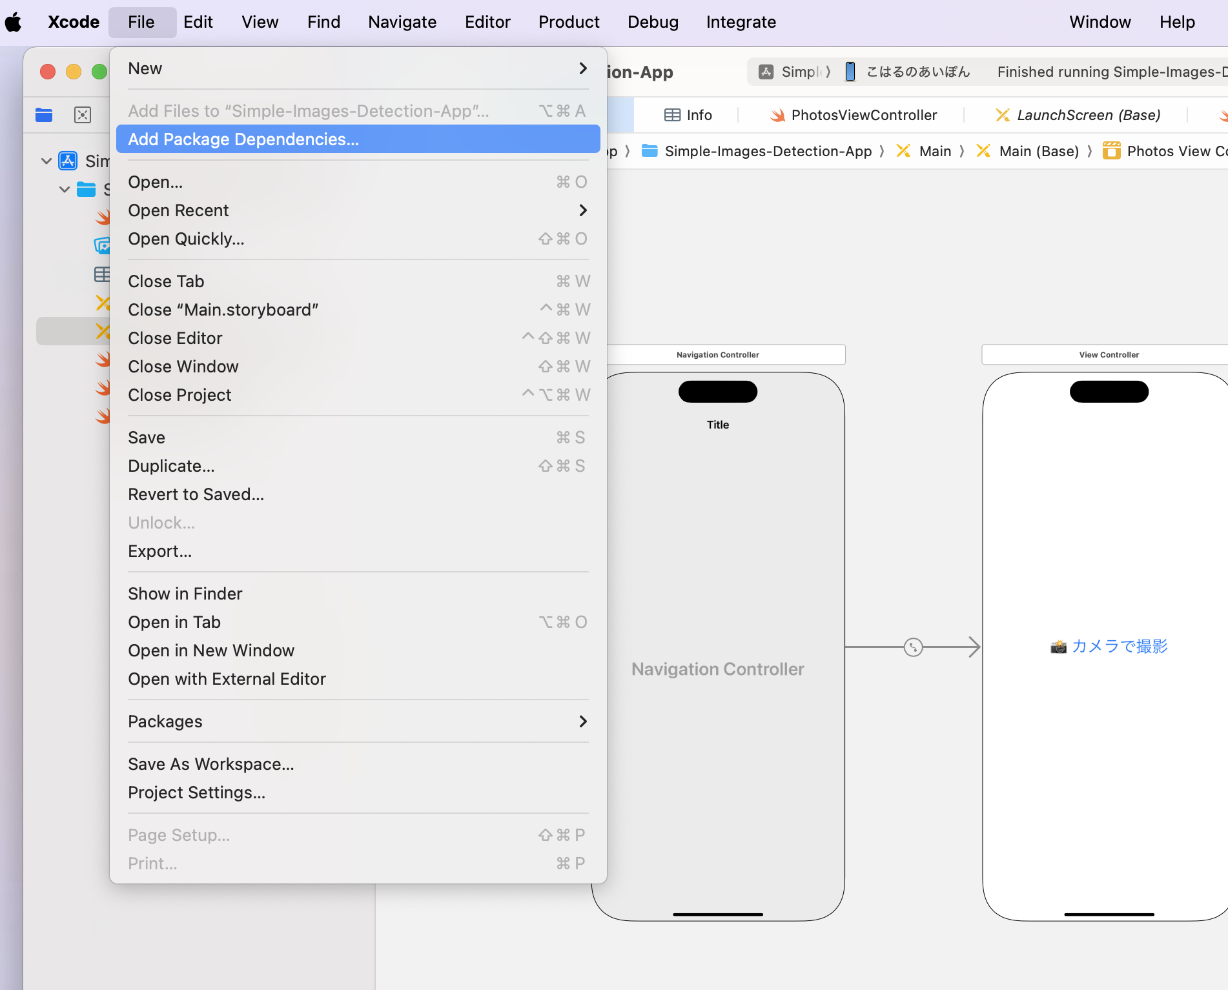Select the Xcode project icon in navigator
The height and width of the screenshot is (990, 1228).
coord(68,161)
